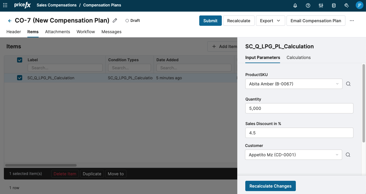Open the wrench tools icon
This screenshot has width=366, height=194.
(347, 5)
